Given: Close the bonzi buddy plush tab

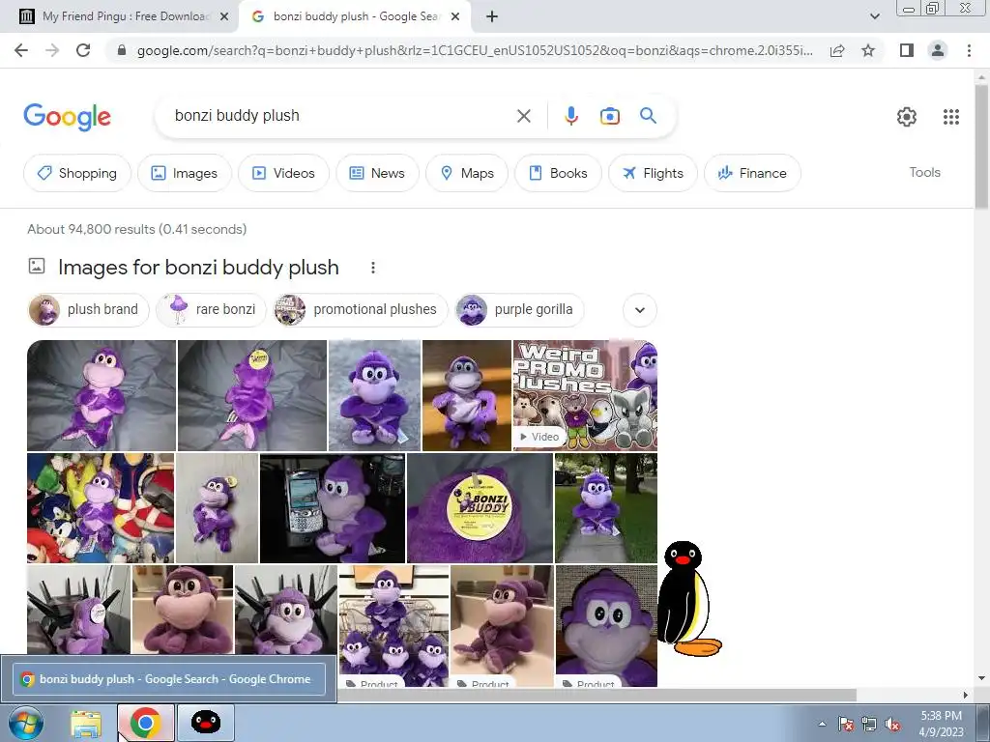Looking at the screenshot, I should 455,17.
